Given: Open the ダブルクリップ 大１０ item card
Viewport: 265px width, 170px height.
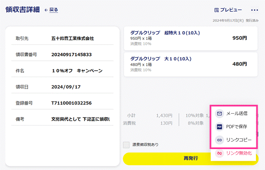Looking at the screenshot, I should click(191, 64).
